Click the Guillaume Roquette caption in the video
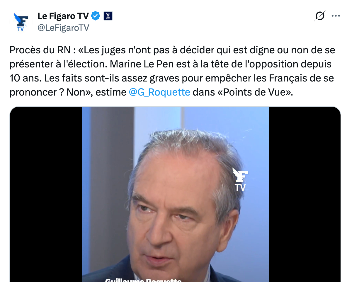Image resolution: width=347 pixels, height=282 pixels. tap(143, 280)
